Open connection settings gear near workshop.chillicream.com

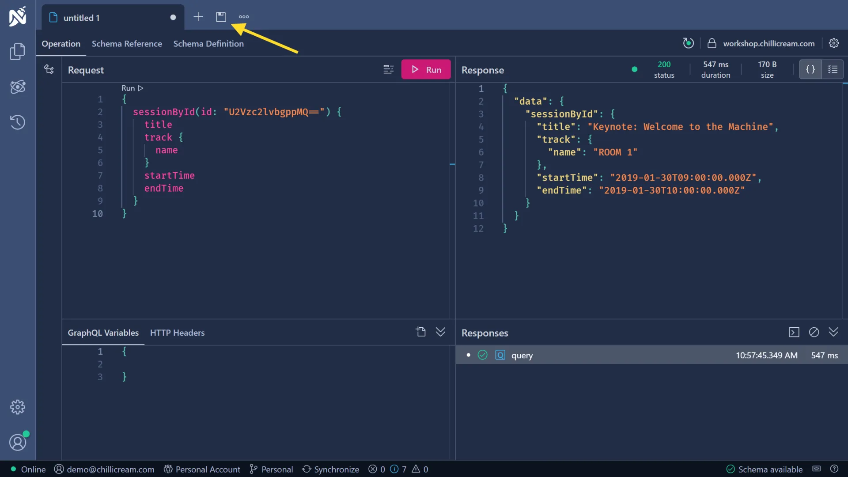(x=834, y=43)
